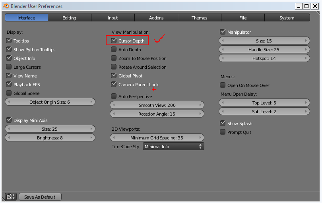Viewport: 322px width, 203px height.
Task: Open the Input tab
Action: click(x=113, y=18)
